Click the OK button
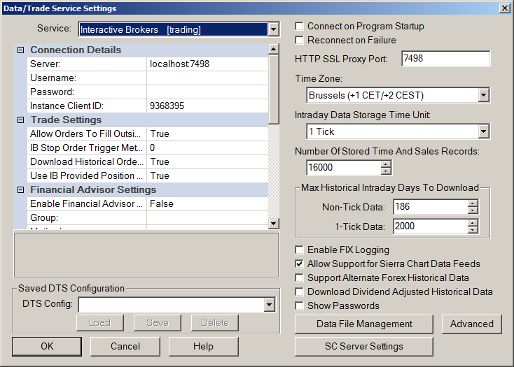514x367 pixels. click(x=47, y=347)
